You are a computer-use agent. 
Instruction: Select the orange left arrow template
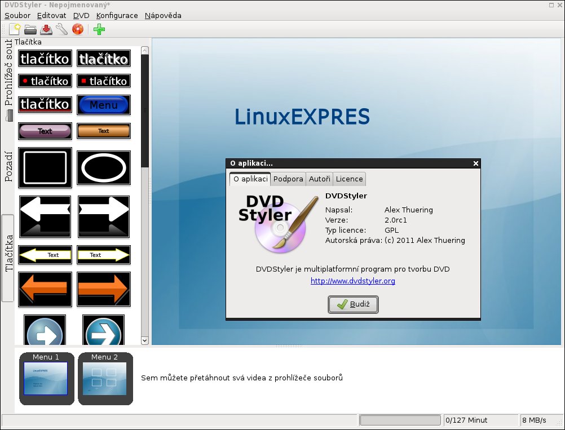coord(45,289)
